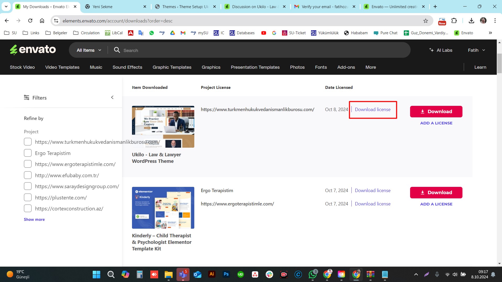This screenshot has width=502, height=282.
Task: Click the page vertical scrollbar
Action: [499, 64]
